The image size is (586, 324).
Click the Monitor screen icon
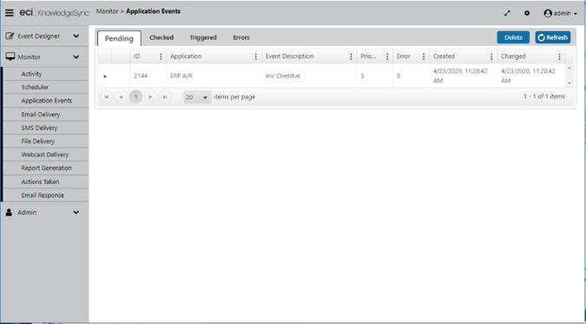[x=10, y=56]
